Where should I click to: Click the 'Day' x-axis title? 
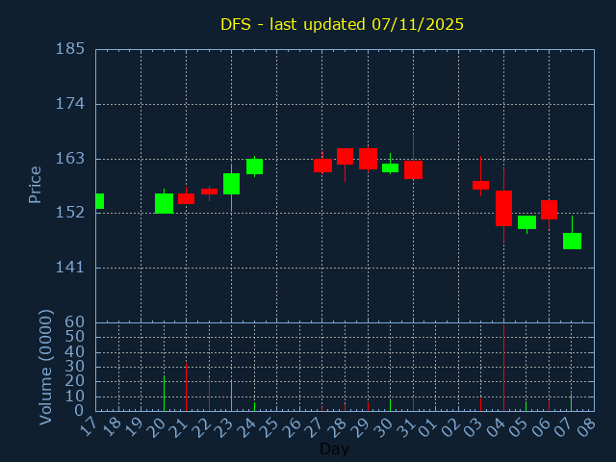(x=334, y=449)
